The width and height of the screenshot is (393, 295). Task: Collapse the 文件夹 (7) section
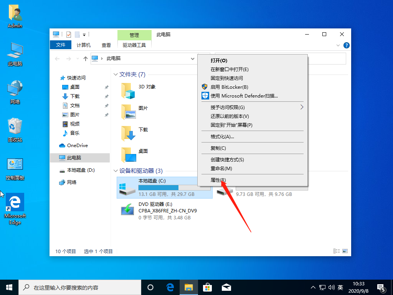(x=116, y=75)
